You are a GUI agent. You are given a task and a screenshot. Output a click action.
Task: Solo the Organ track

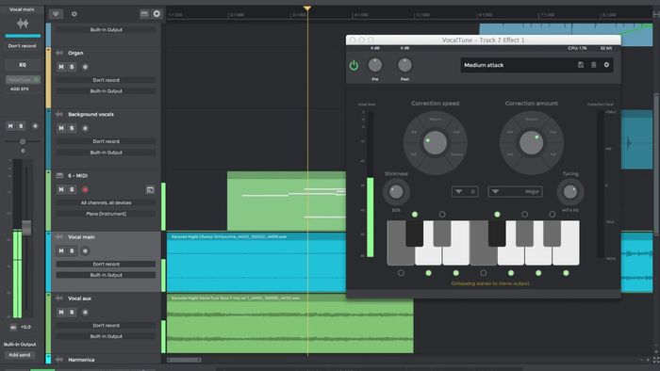coord(72,67)
